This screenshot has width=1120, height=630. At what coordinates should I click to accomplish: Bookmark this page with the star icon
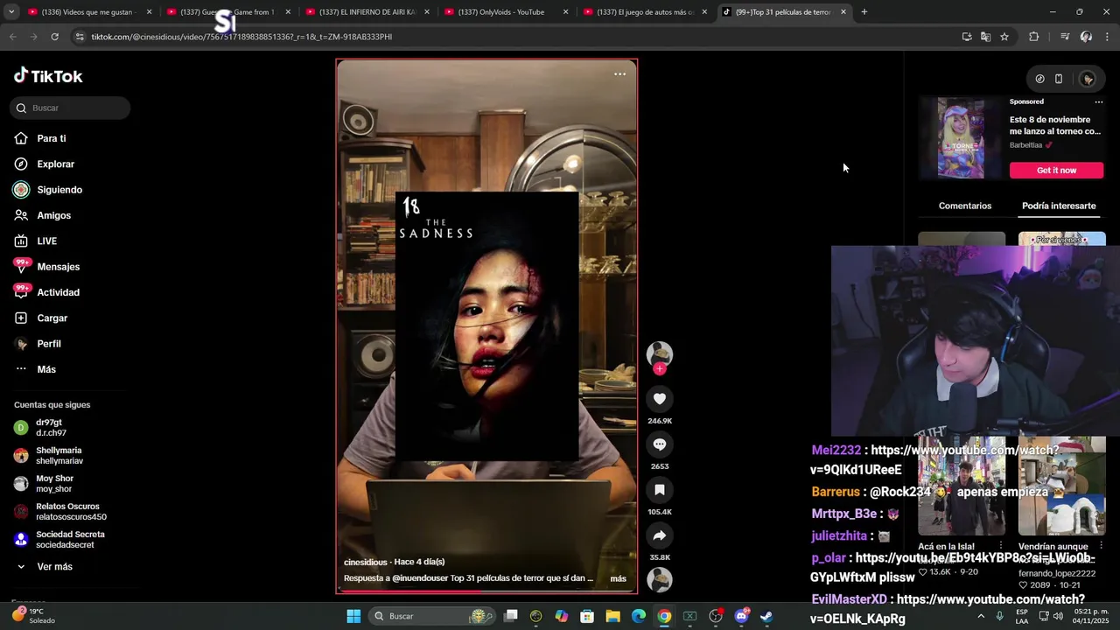click(1004, 37)
